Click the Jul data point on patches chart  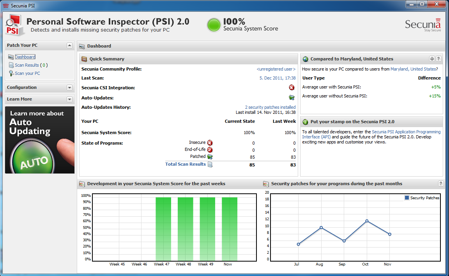coord(299,244)
